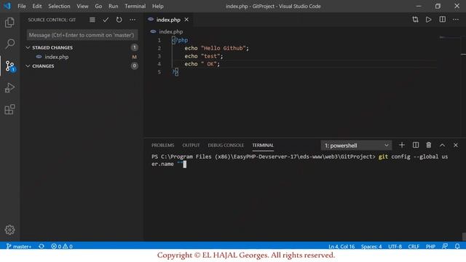Open errors and warnings status indicator
The height and width of the screenshot is (262, 466).
pos(62,246)
